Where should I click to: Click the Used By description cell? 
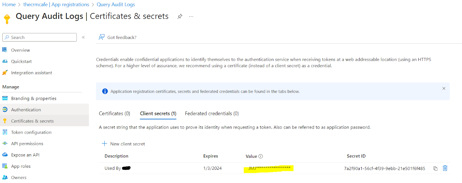[x=118, y=168]
